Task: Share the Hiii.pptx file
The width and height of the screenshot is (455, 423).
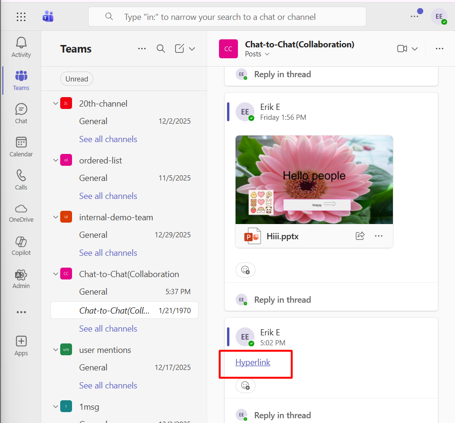Action: (360, 235)
